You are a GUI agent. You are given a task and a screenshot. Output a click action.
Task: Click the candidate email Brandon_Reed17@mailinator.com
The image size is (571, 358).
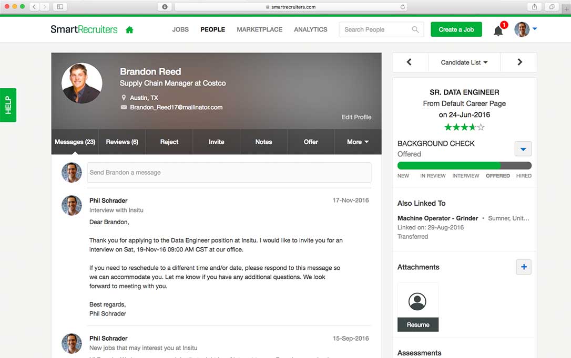(x=176, y=107)
